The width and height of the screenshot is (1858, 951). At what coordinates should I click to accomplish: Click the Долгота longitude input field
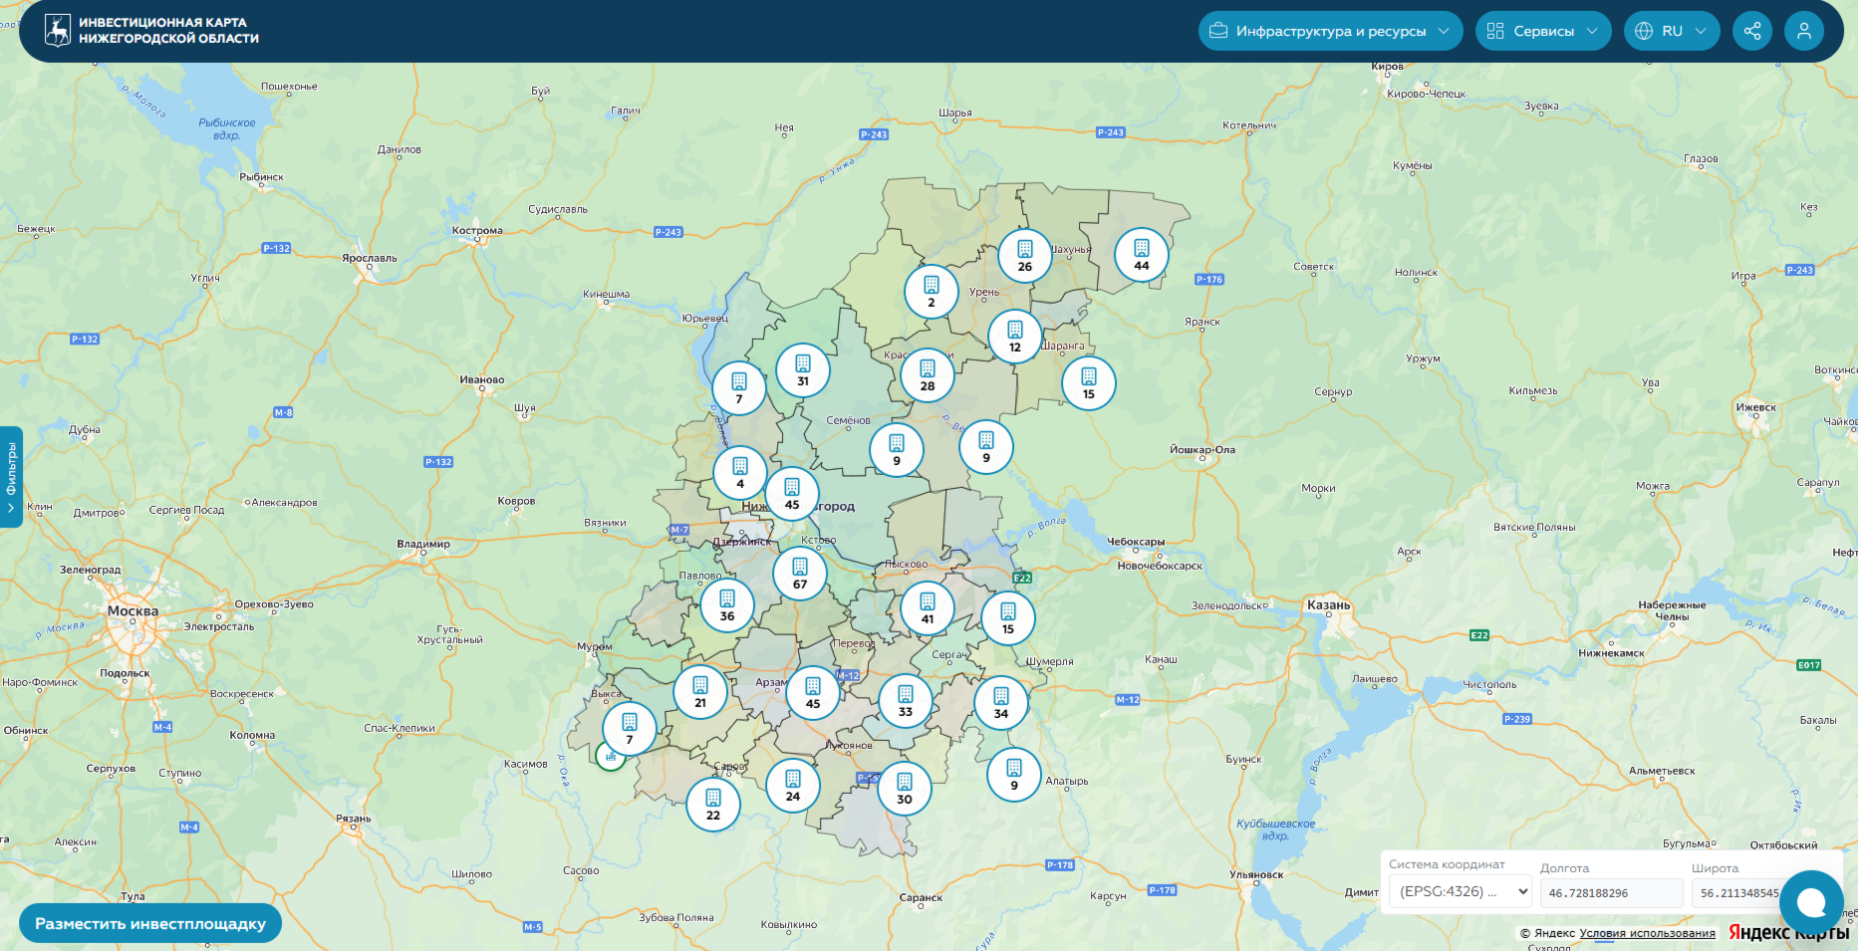pos(1610,893)
